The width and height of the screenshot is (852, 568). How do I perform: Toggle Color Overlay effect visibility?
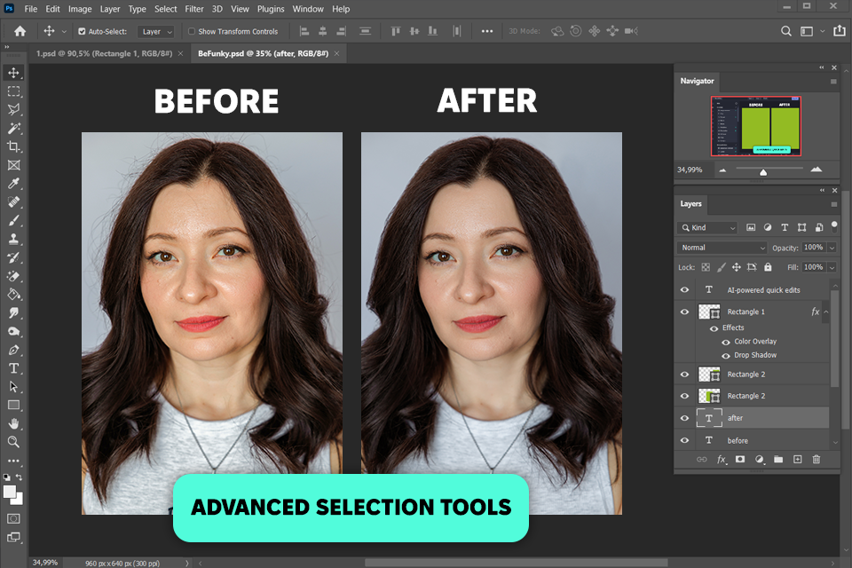(x=726, y=342)
